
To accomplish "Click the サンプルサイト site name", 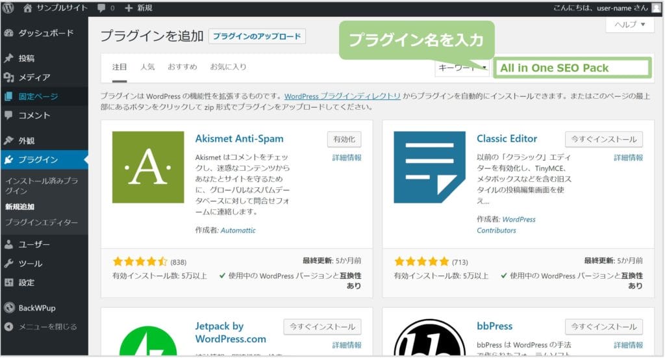I will point(62,8).
